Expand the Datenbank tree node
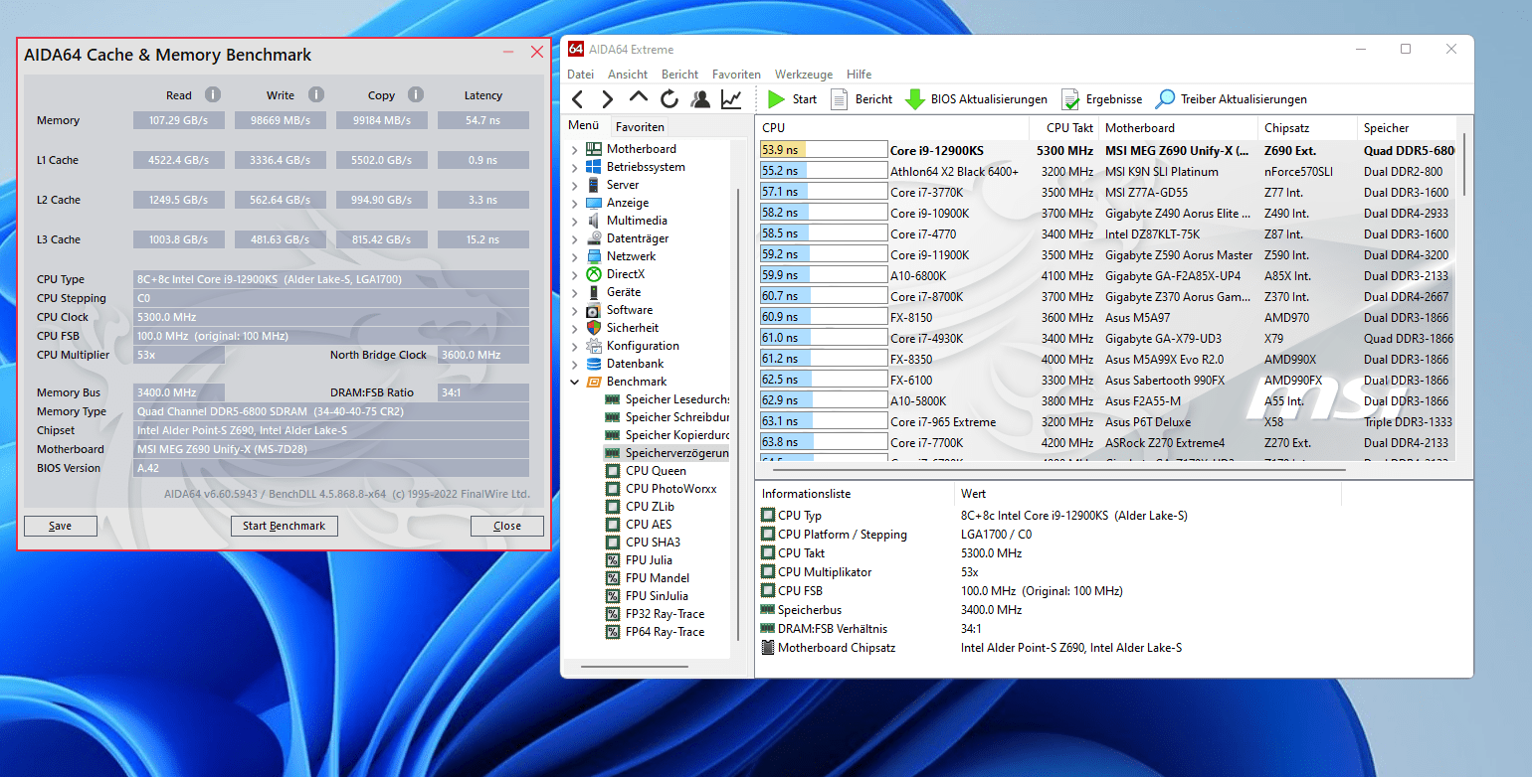This screenshot has width=1532, height=777. 574,364
